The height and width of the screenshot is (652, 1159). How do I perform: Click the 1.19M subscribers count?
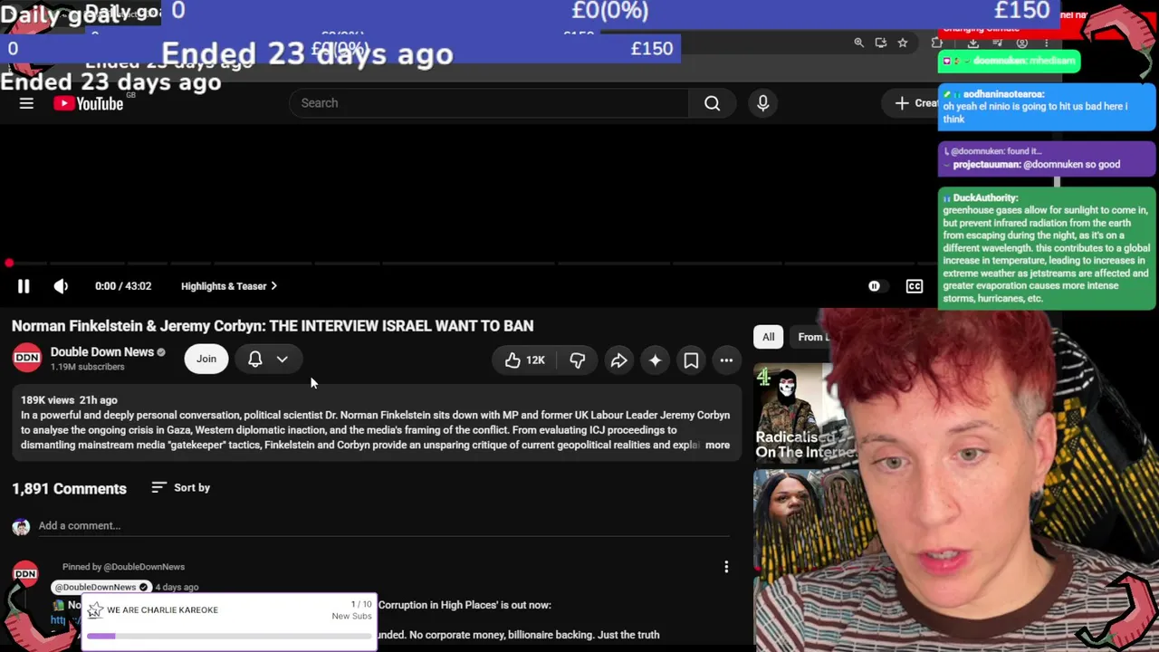[87, 367]
